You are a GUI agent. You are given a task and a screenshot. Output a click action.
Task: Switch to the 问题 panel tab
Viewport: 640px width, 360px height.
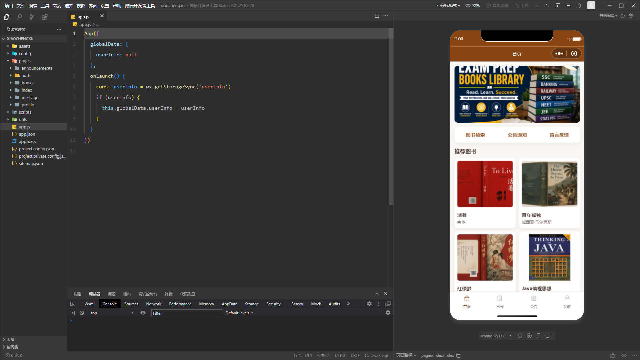(x=111, y=294)
